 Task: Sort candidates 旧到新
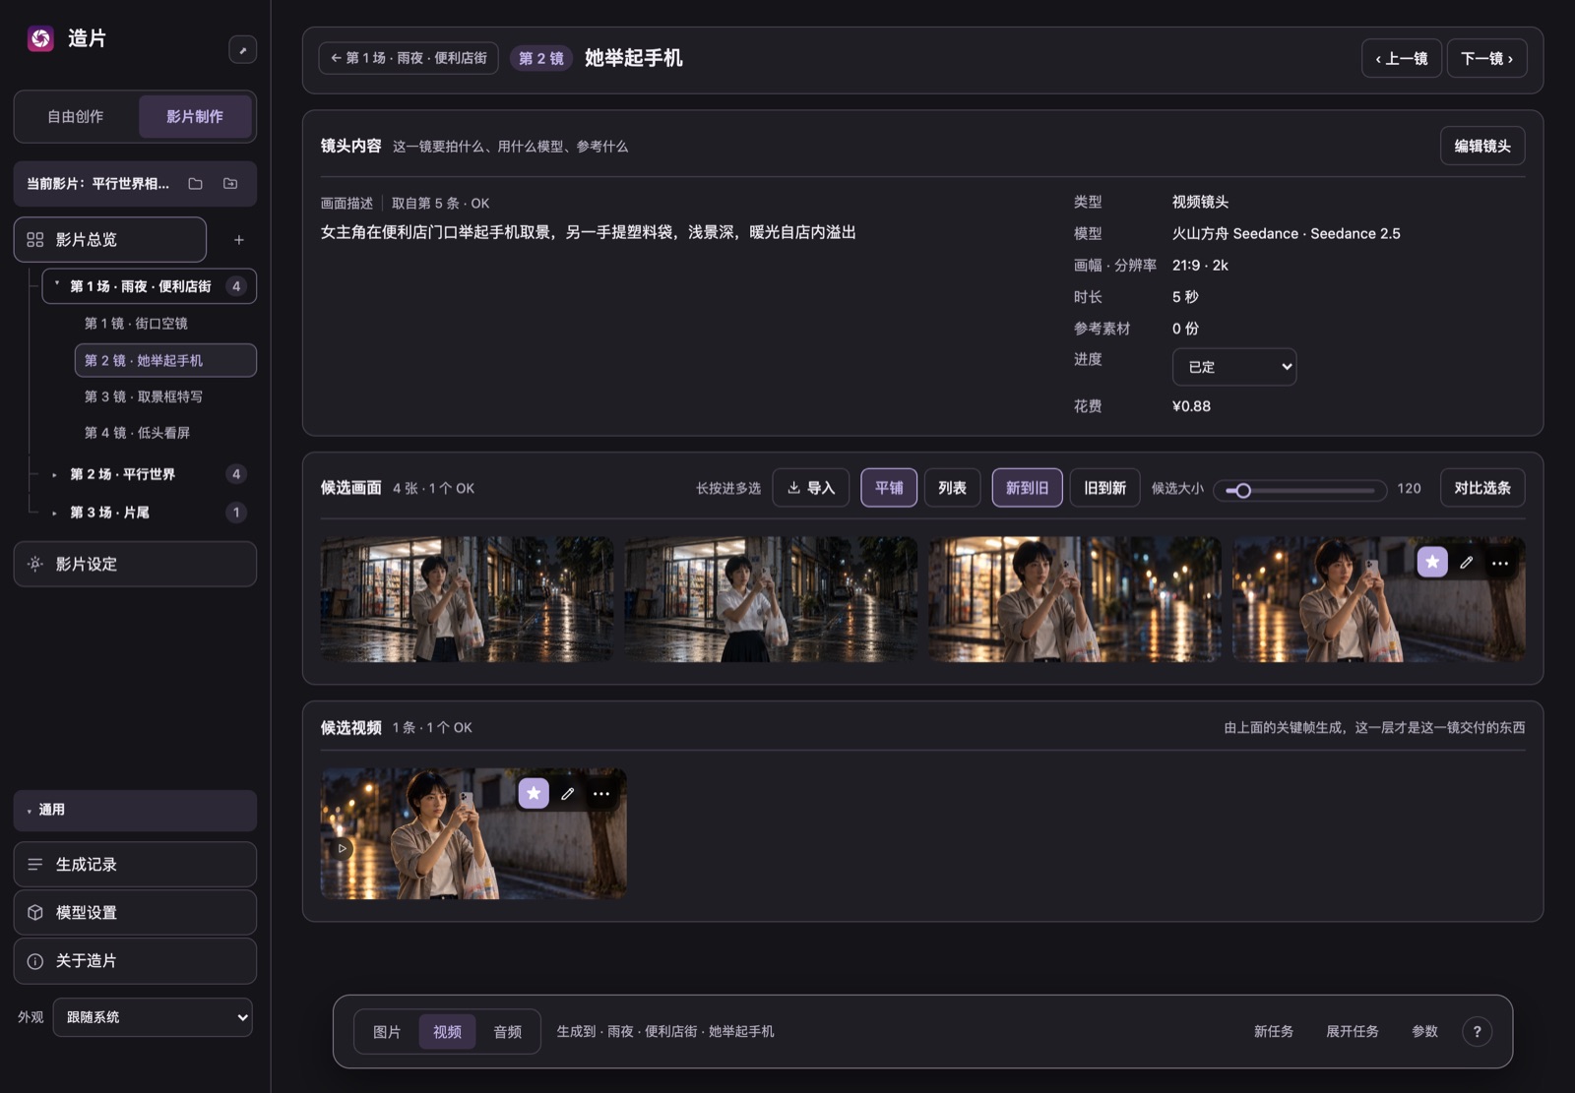1104,488
